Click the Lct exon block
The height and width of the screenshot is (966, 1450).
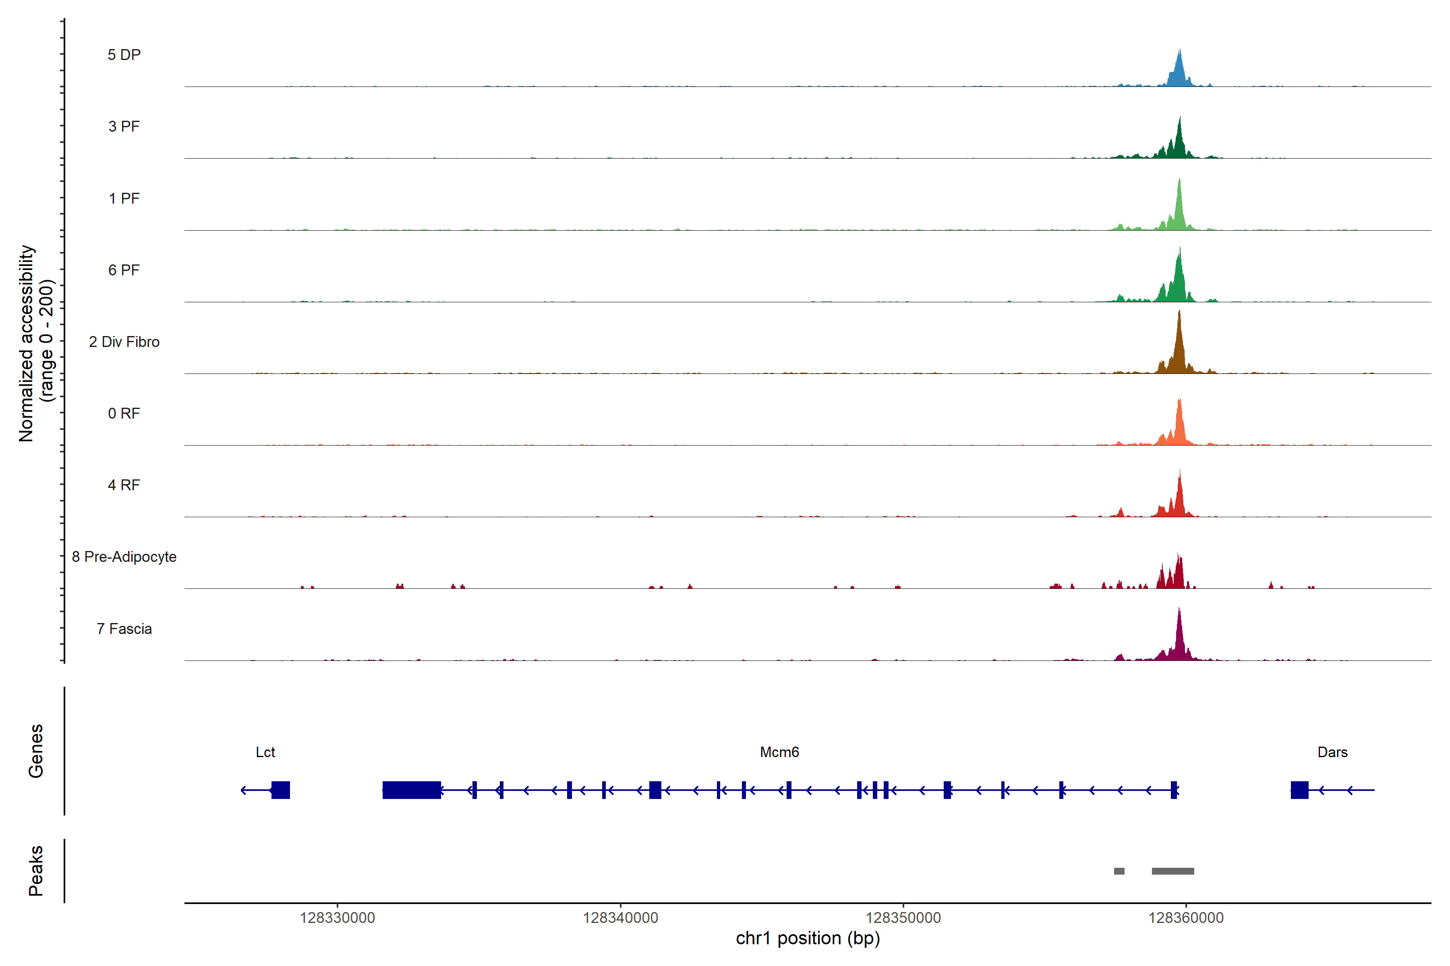280,790
